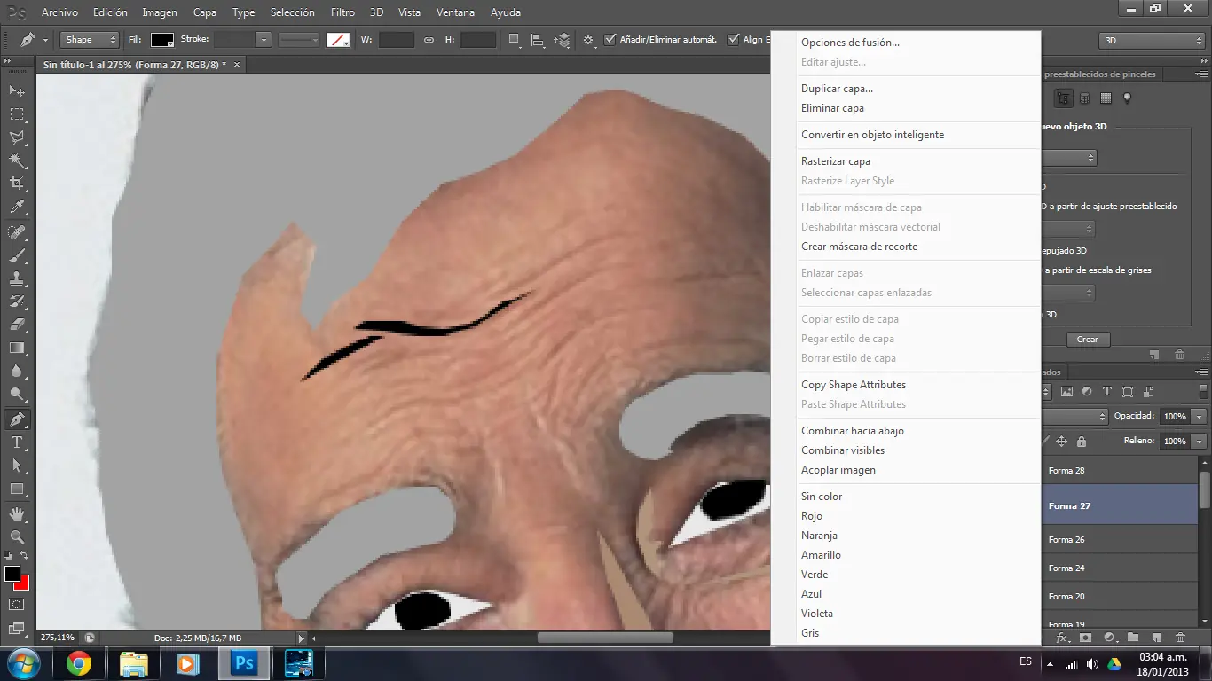Select the Path Selection tool
The width and height of the screenshot is (1212, 681).
(17, 465)
